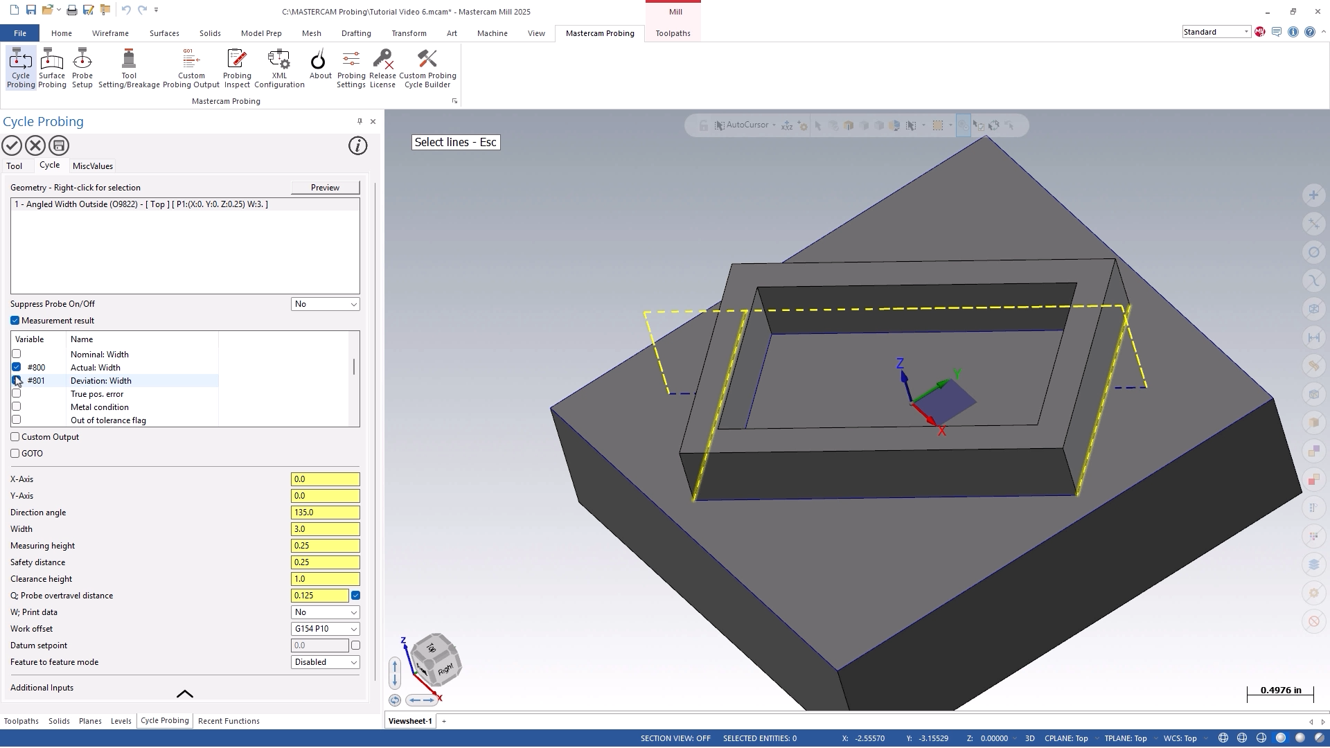1330x748 pixels.
Task: Collapse the Additional Inputs section
Action: 184,693
